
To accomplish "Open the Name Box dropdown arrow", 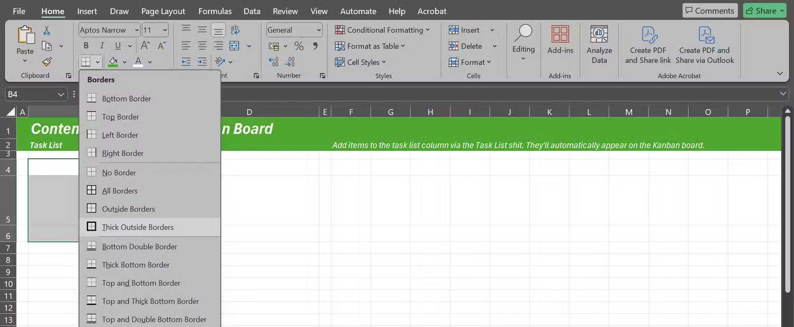I will [x=61, y=94].
